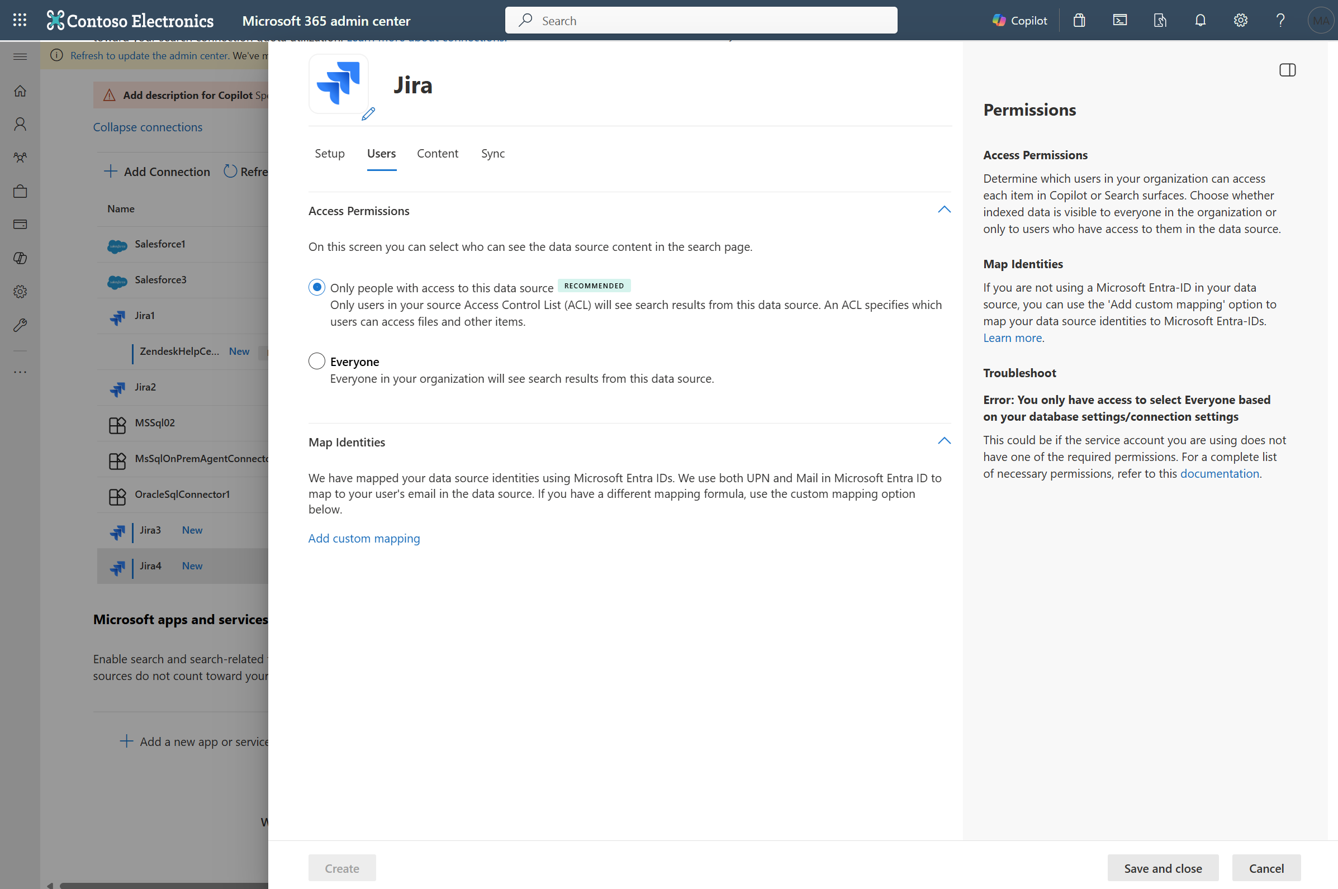This screenshot has height=889, width=1338.
Task: Switch to the Users tab
Action: 381,154
